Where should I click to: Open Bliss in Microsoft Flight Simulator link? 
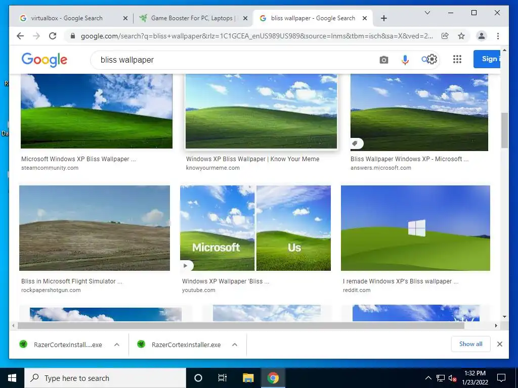click(x=72, y=281)
